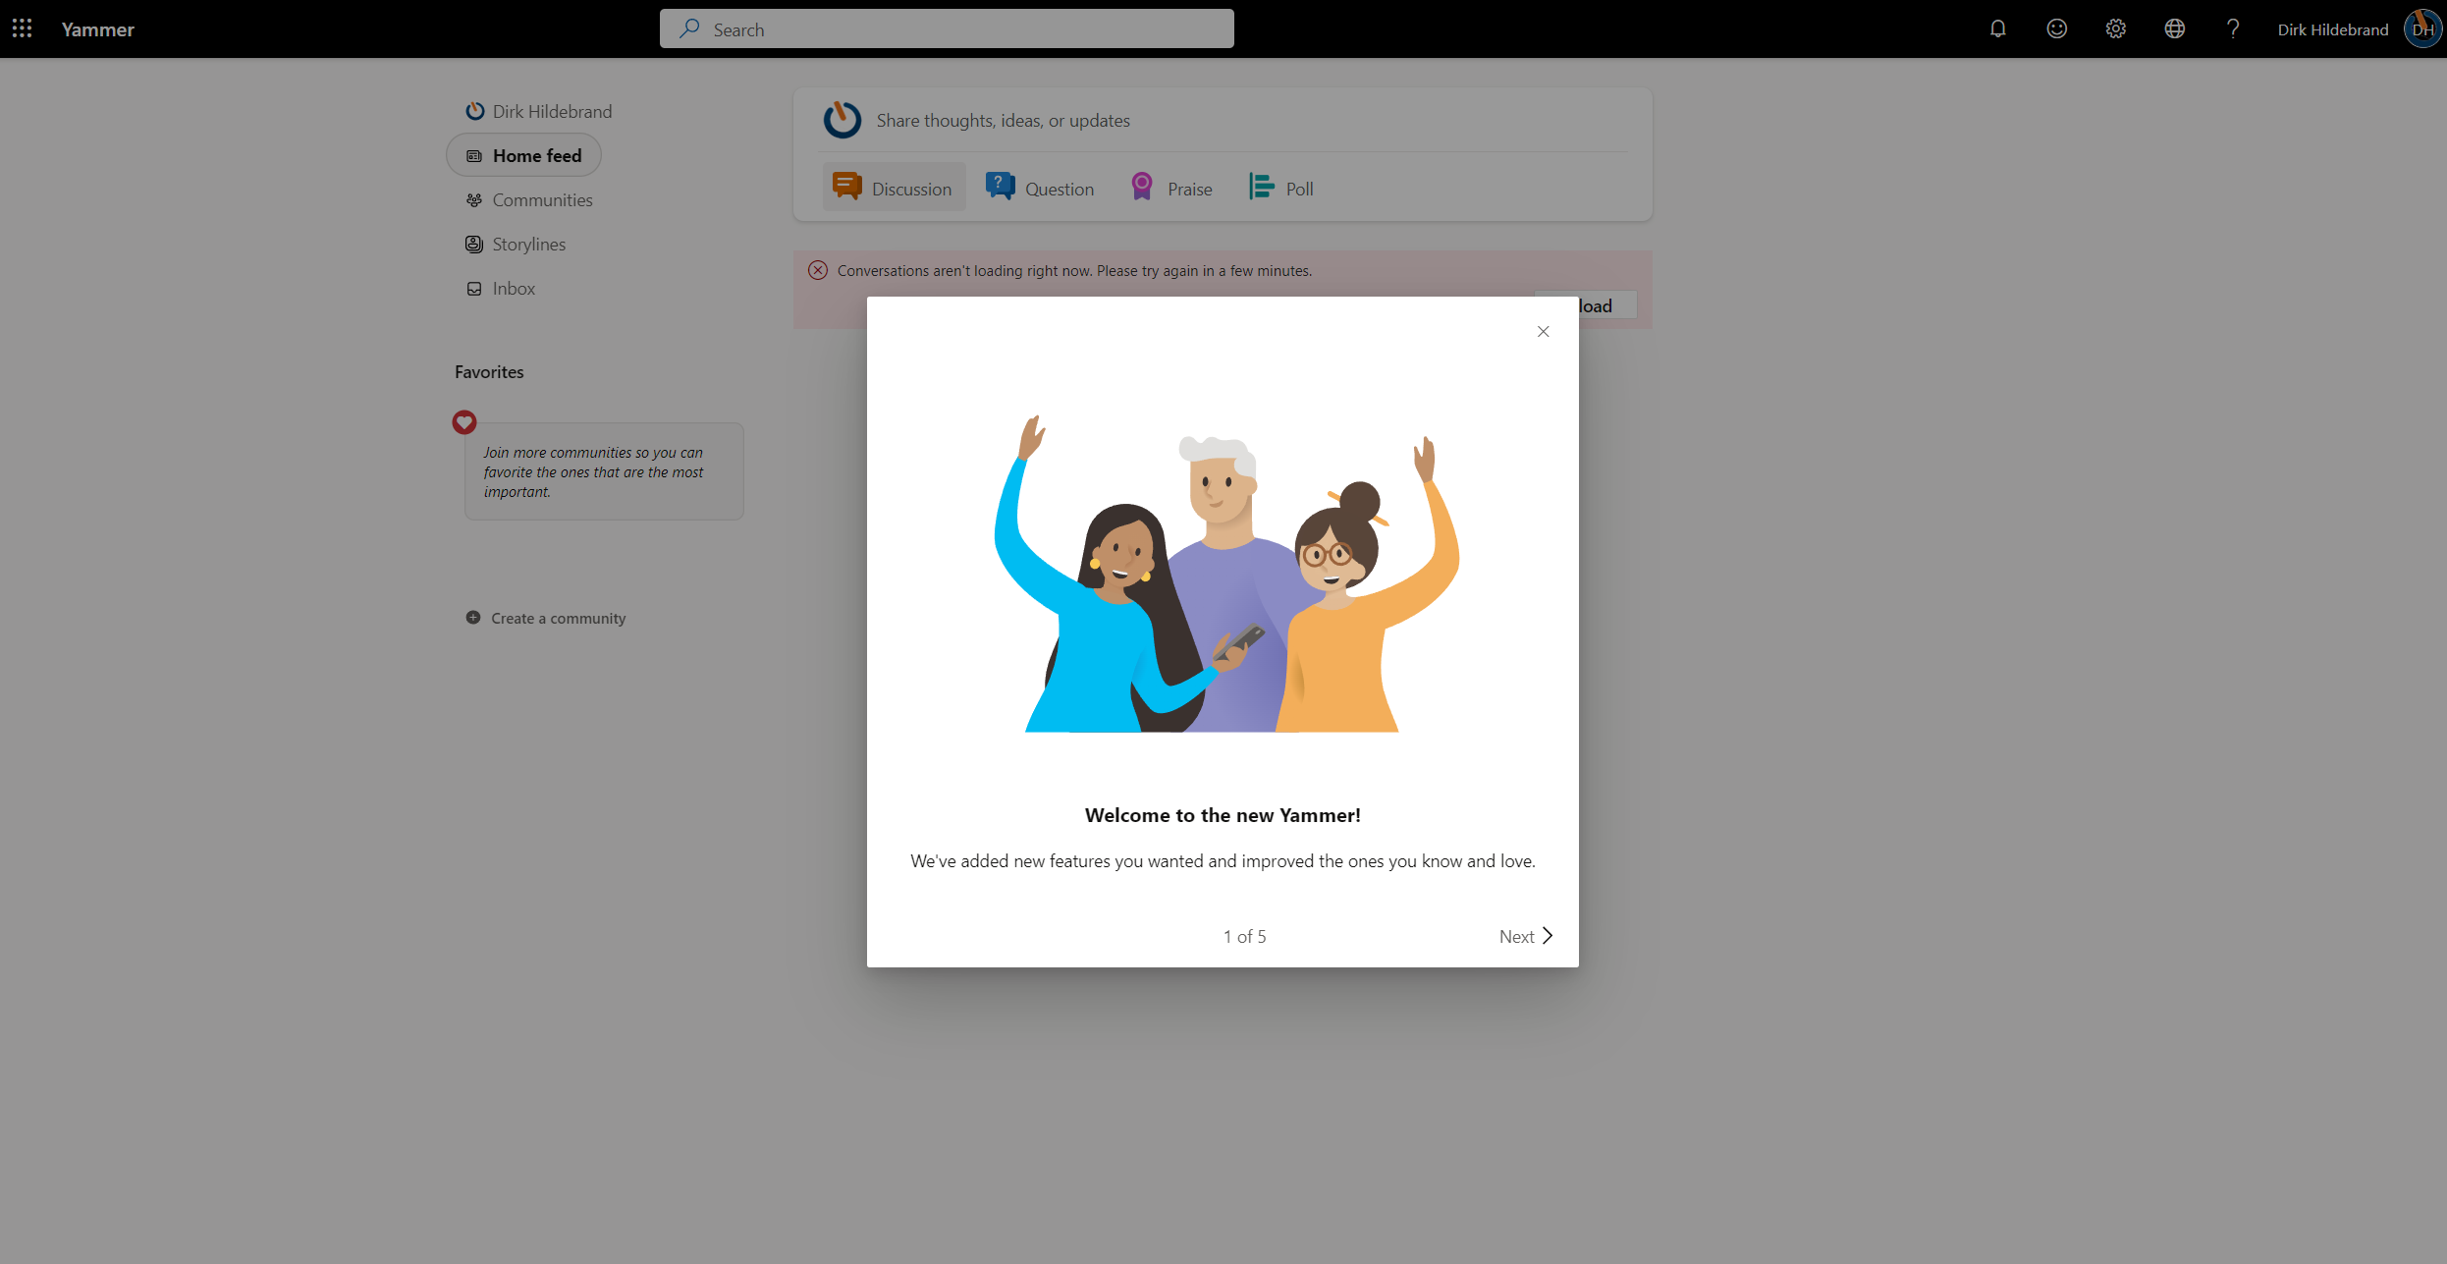Open the Inbox
Image resolution: width=2447 pixels, height=1264 pixels.
pos(514,288)
